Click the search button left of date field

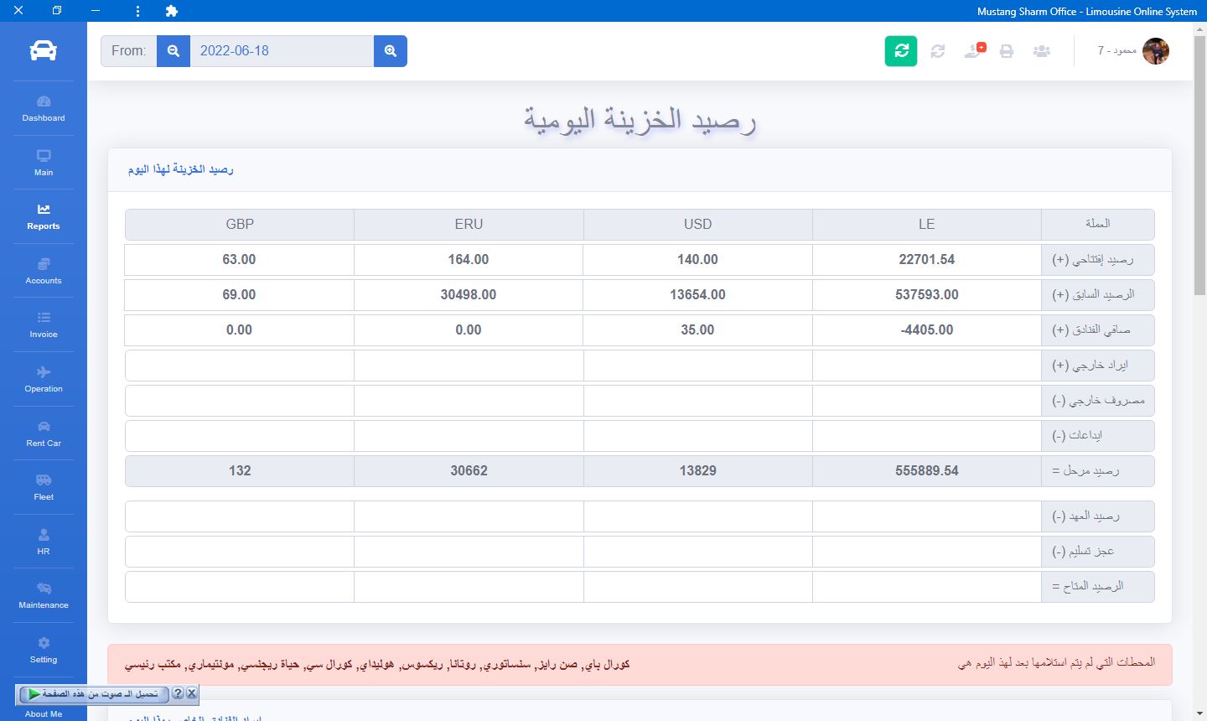tap(174, 51)
